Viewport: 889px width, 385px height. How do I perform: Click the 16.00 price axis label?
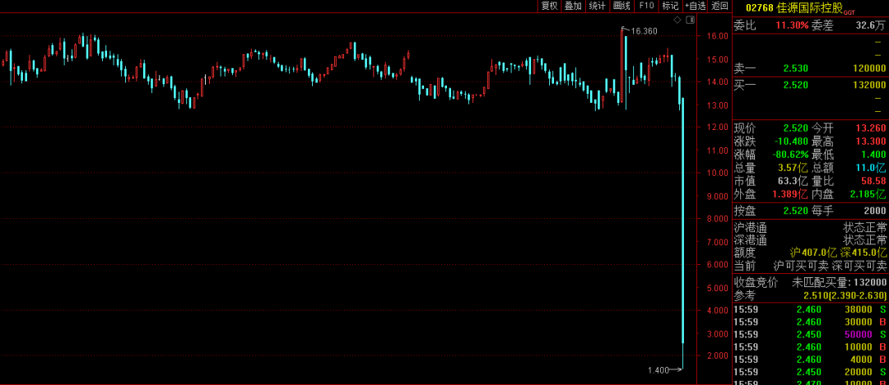719,35
